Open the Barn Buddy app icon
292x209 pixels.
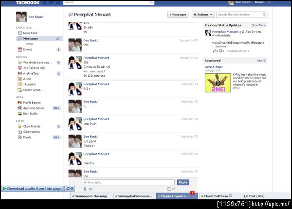(20, 113)
